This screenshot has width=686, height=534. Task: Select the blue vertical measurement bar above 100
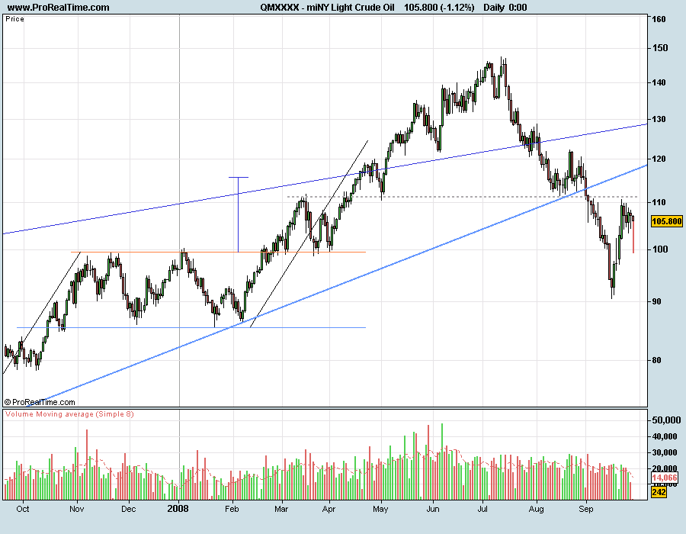coord(239,214)
